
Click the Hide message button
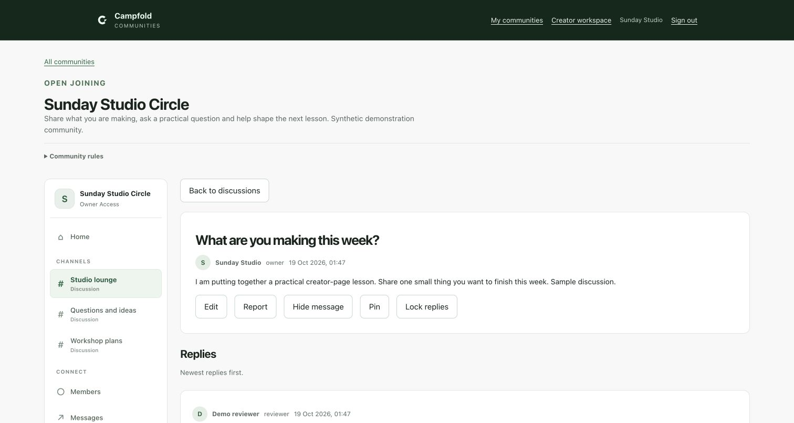[318, 307]
